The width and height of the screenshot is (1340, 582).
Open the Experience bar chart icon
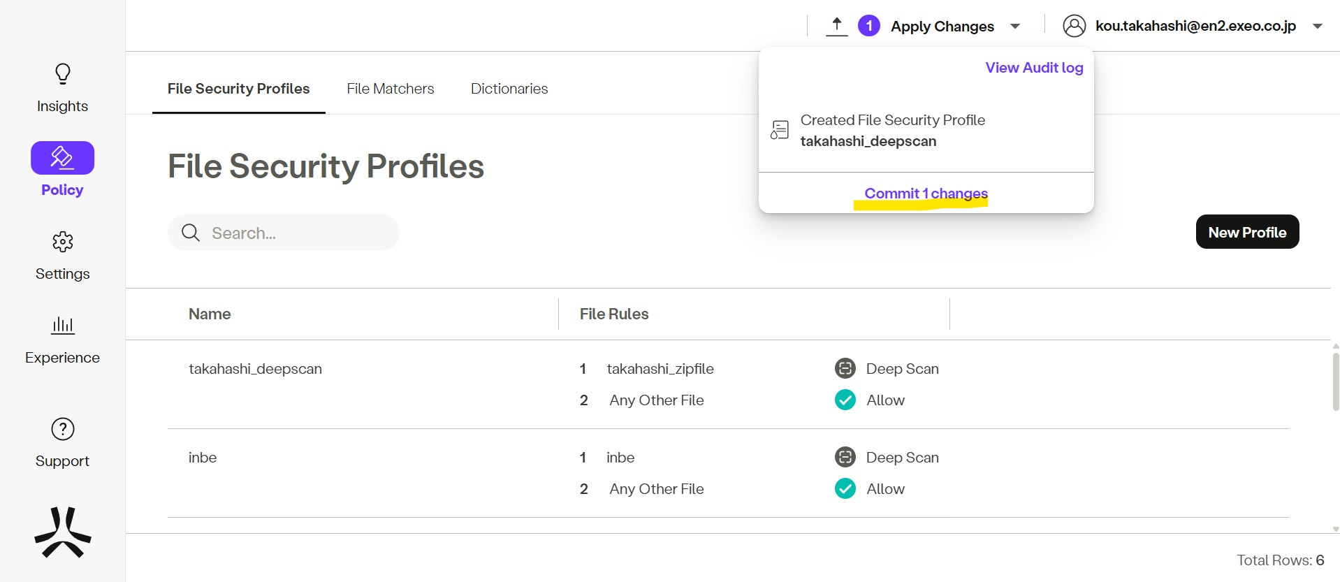click(x=63, y=326)
